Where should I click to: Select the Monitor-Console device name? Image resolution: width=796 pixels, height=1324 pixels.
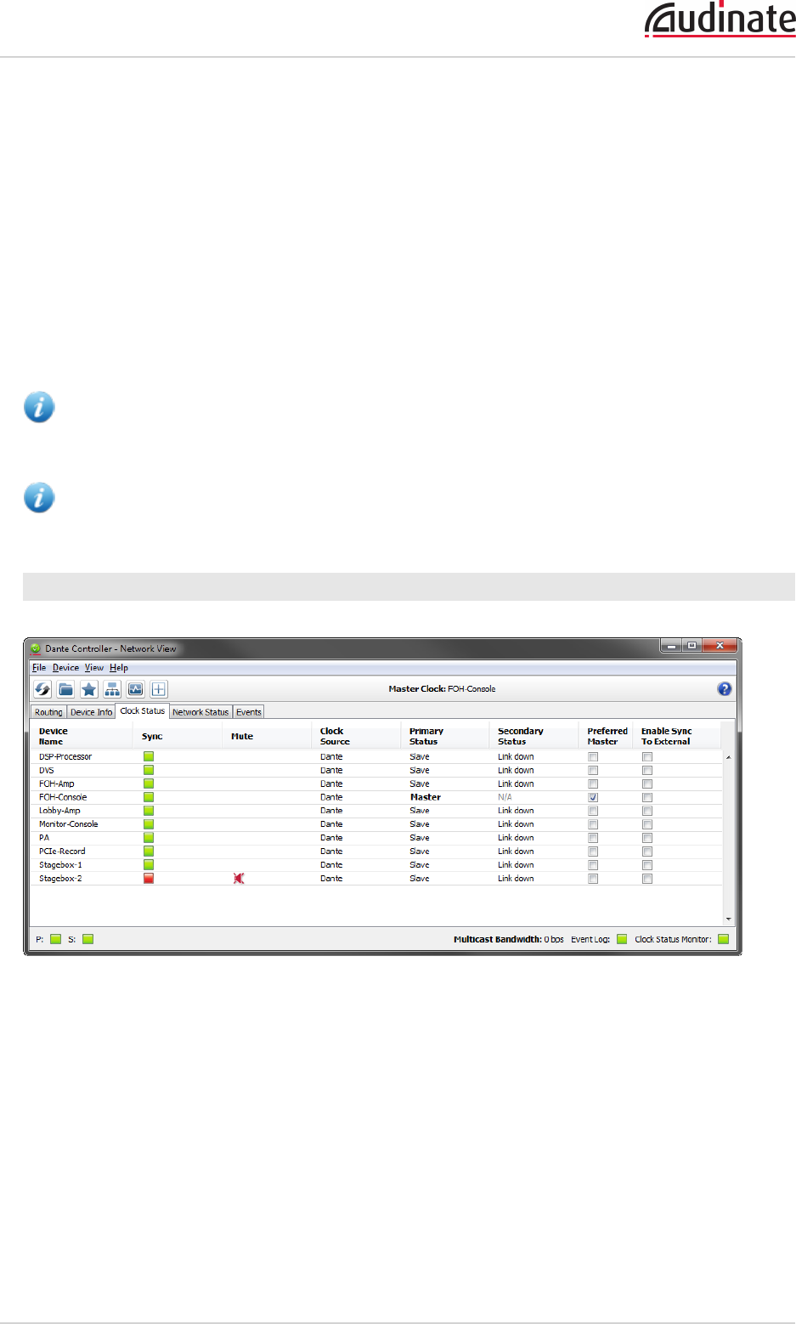(68, 824)
